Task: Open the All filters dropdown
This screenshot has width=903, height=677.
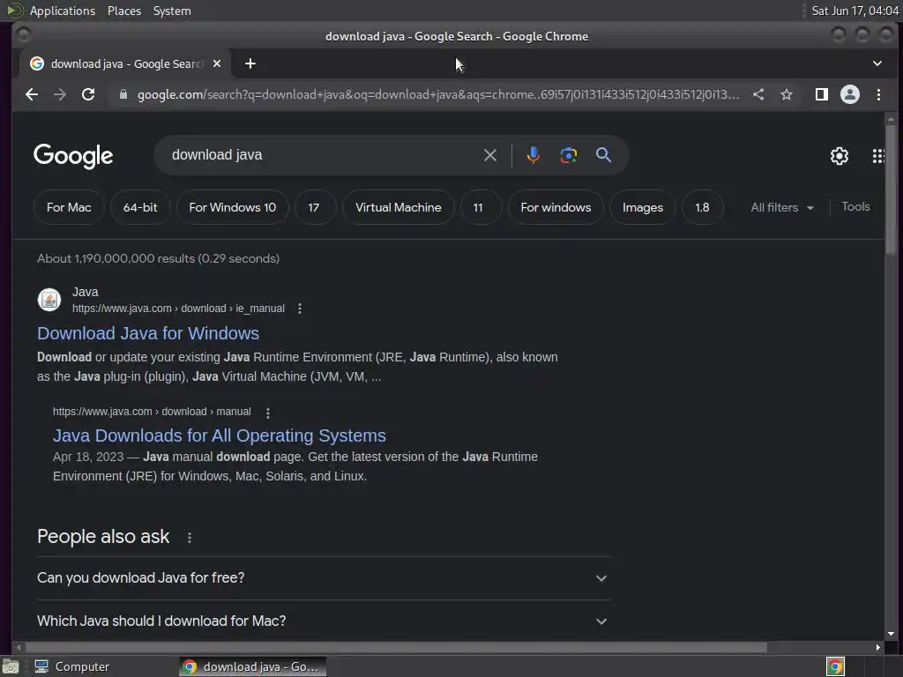Action: (782, 207)
